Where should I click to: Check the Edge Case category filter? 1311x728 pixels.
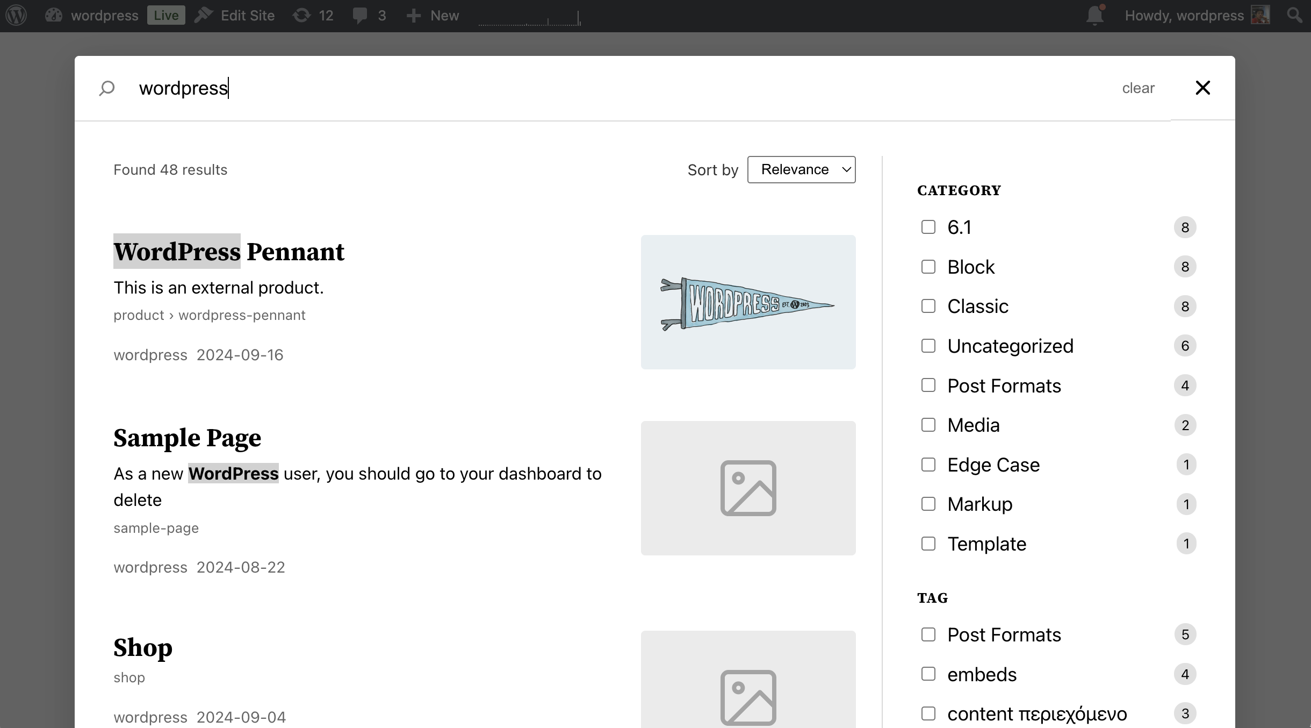928,465
